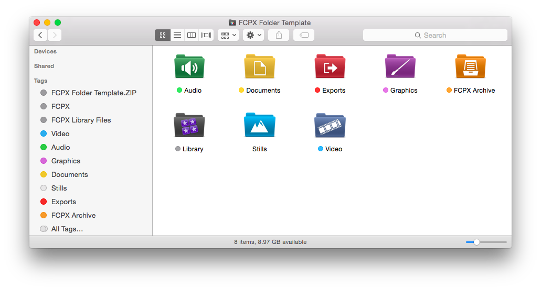Switch to column view
The width and height of the screenshot is (541, 290).
(x=192, y=35)
